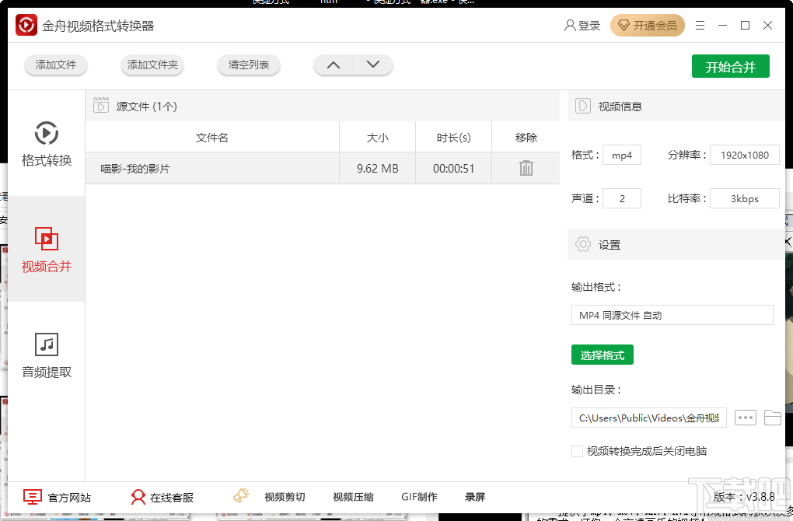Enable 视频转换完成后关闭电脑 checkbox
The height and width of the screenshot is (521, 793).
[x=576, y=451]
